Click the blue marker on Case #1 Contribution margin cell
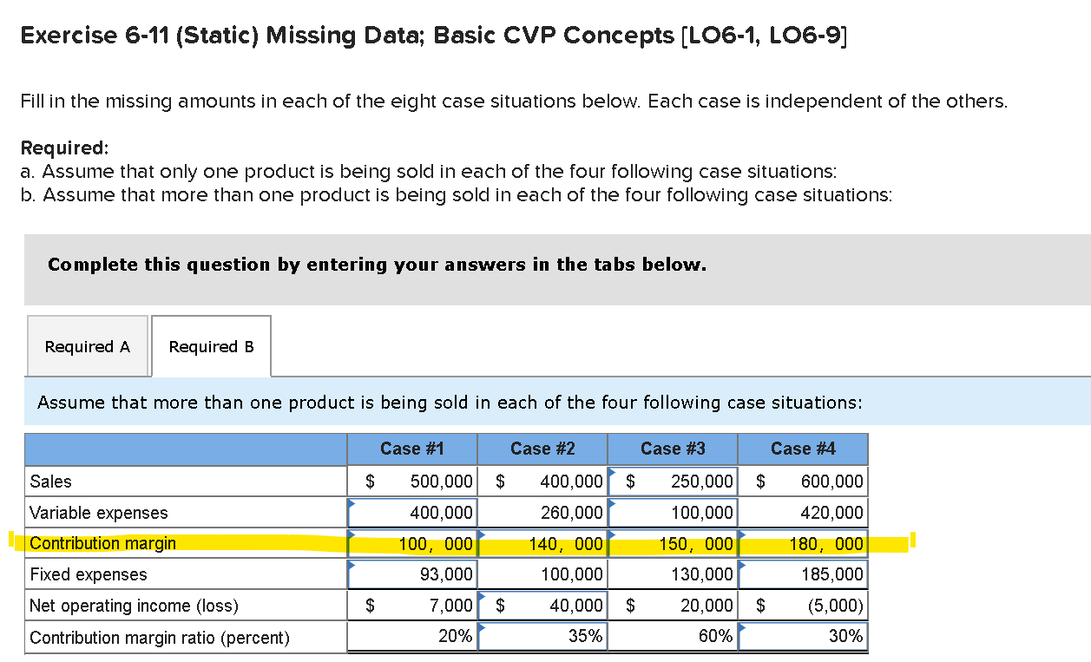The width and height of the screenshot is (1091, 662). pos(351,534)
